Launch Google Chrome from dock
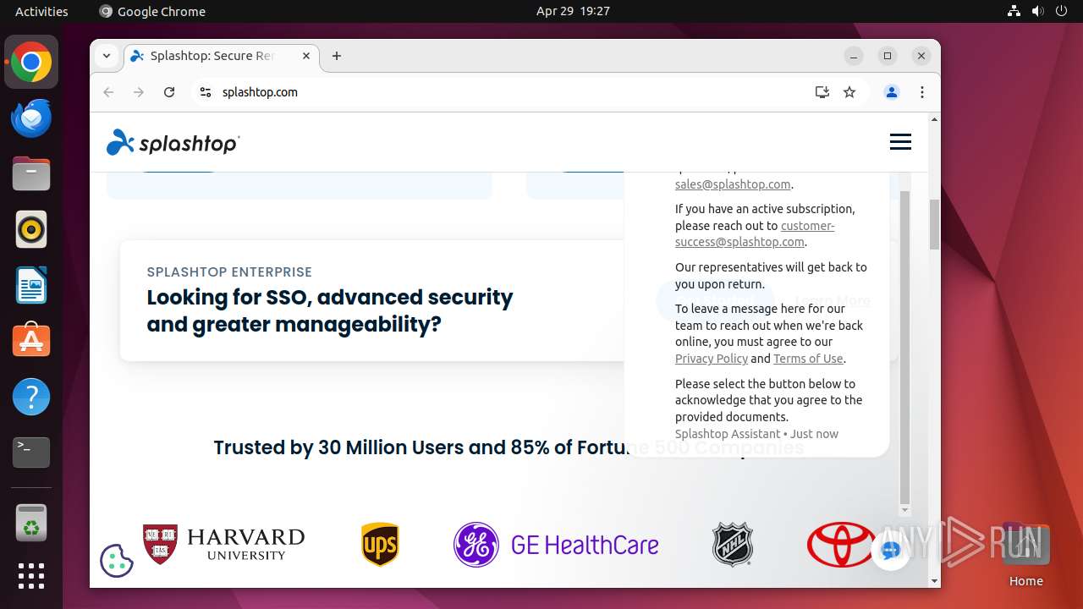The width and height of the screenshot is (1083, 609). click(x=31, y=63)
